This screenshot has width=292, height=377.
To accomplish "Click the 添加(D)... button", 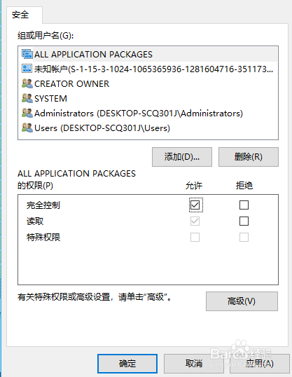I will (x=182, y=157).
